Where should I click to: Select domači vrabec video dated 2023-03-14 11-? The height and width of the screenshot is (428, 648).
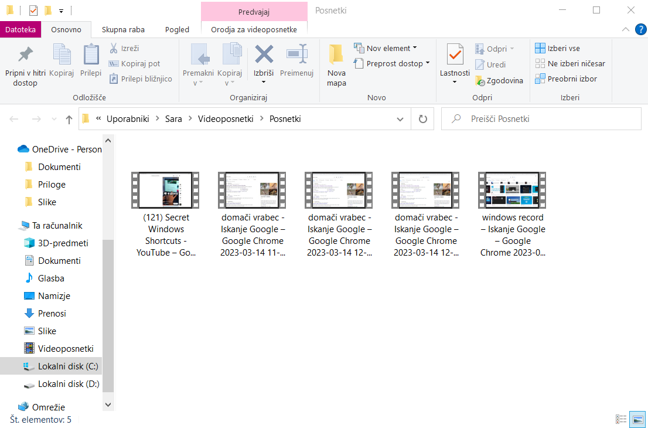click(x=253, y=214)
